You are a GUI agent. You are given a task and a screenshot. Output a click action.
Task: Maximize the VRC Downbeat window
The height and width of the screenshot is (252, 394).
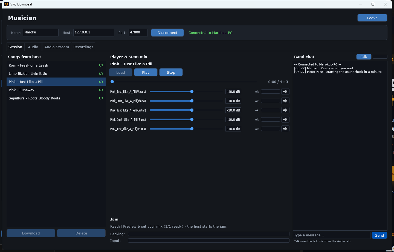click(x=373, y=4)
